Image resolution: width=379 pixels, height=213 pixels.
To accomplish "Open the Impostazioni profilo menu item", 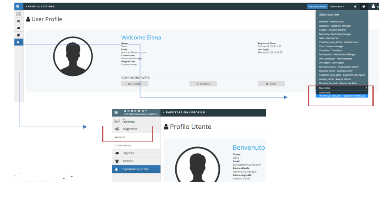I will (136, 169).
